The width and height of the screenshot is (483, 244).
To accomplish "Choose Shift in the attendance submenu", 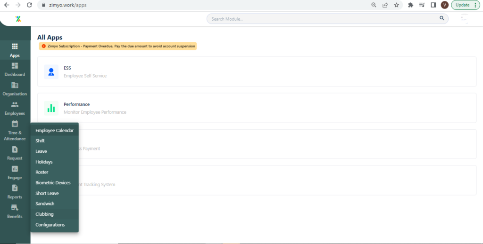I will (55, 141).
